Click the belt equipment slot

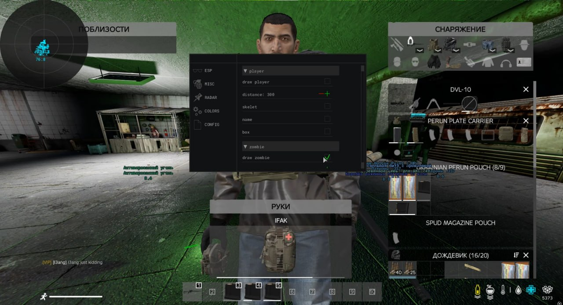[469, 44]
